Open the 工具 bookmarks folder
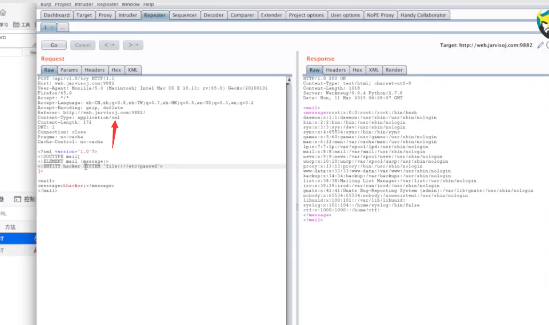The height and width of the screenshot is (325, 549). 21,24
